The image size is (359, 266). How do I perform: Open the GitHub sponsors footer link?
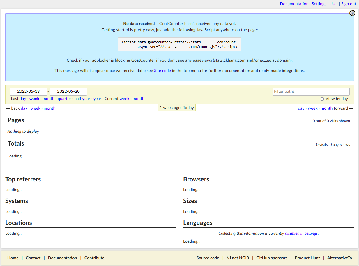tap(272, 258)
